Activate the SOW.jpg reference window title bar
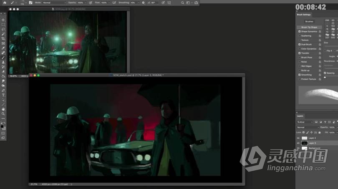Viewport: 338px width, 189px height. (69, 9)
